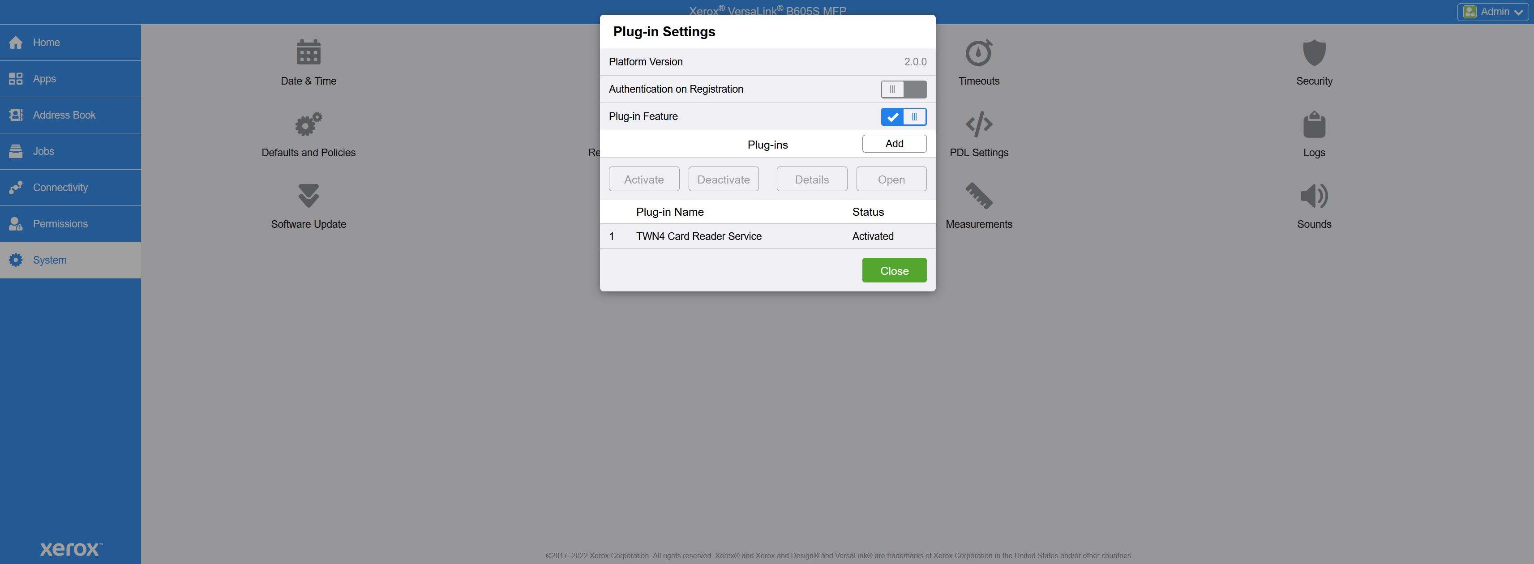Toggle Authentication on Registration switch
Screen dimensions: 1534x564
(904, 90)
